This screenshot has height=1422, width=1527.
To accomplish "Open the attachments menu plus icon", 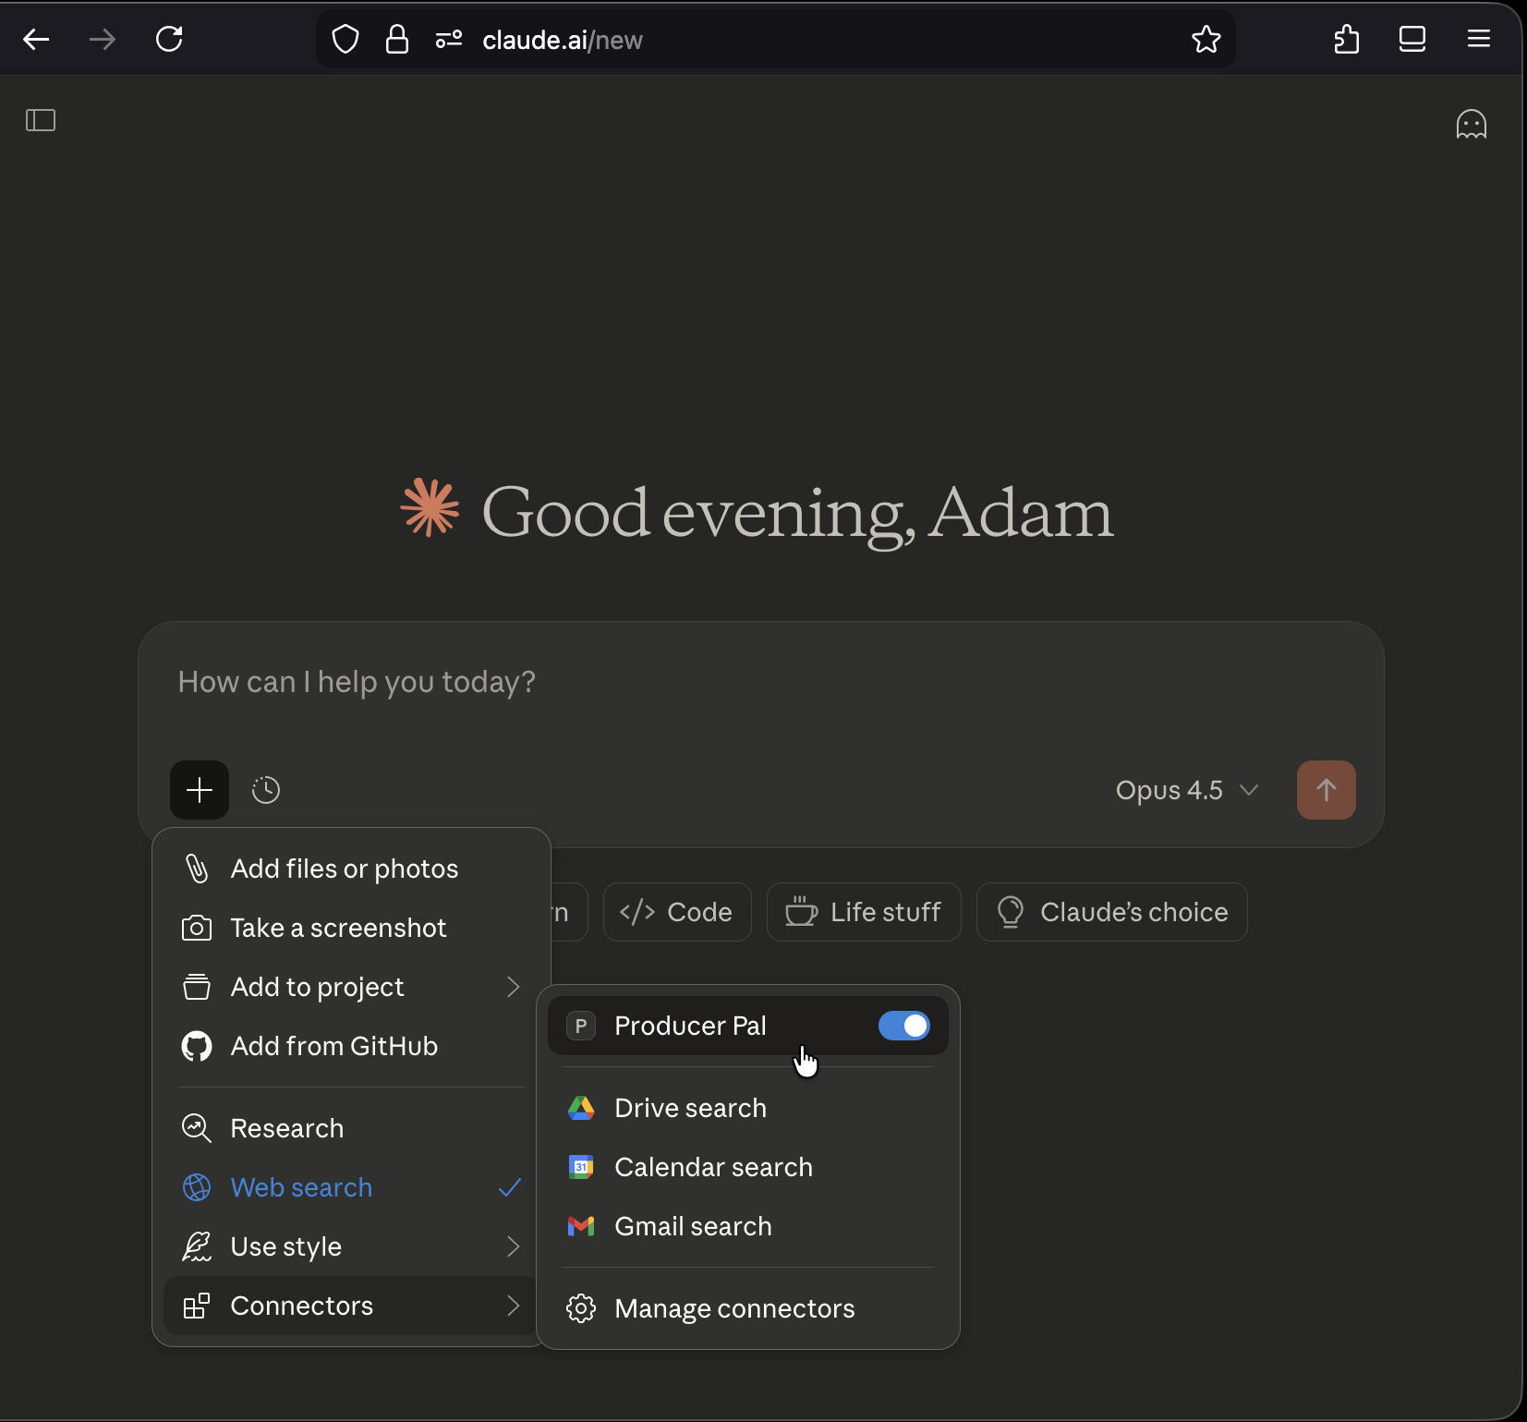I will pyautogui.click(x=200, y=790).
